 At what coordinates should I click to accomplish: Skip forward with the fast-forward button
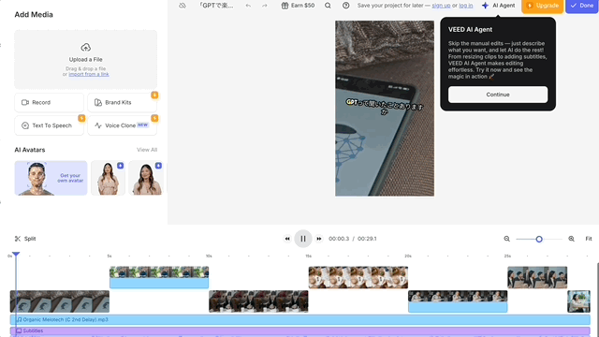(x=319, y=239)
